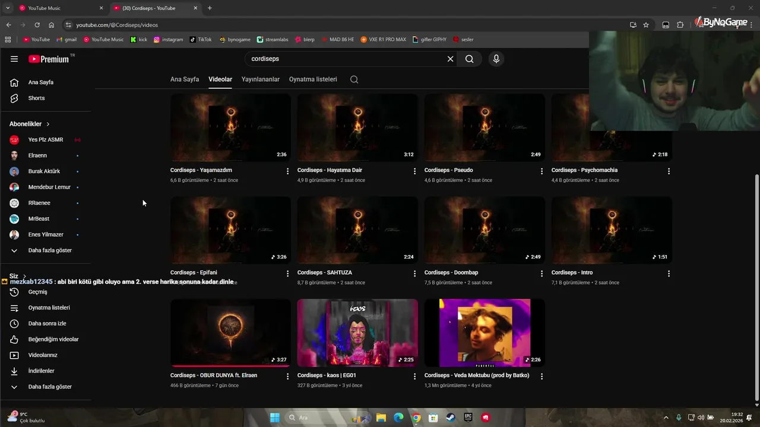The width and height of the screenshot is (760, 427).
Task: Expand the Abonelikler section chevron
Action: tap(48, 124)
